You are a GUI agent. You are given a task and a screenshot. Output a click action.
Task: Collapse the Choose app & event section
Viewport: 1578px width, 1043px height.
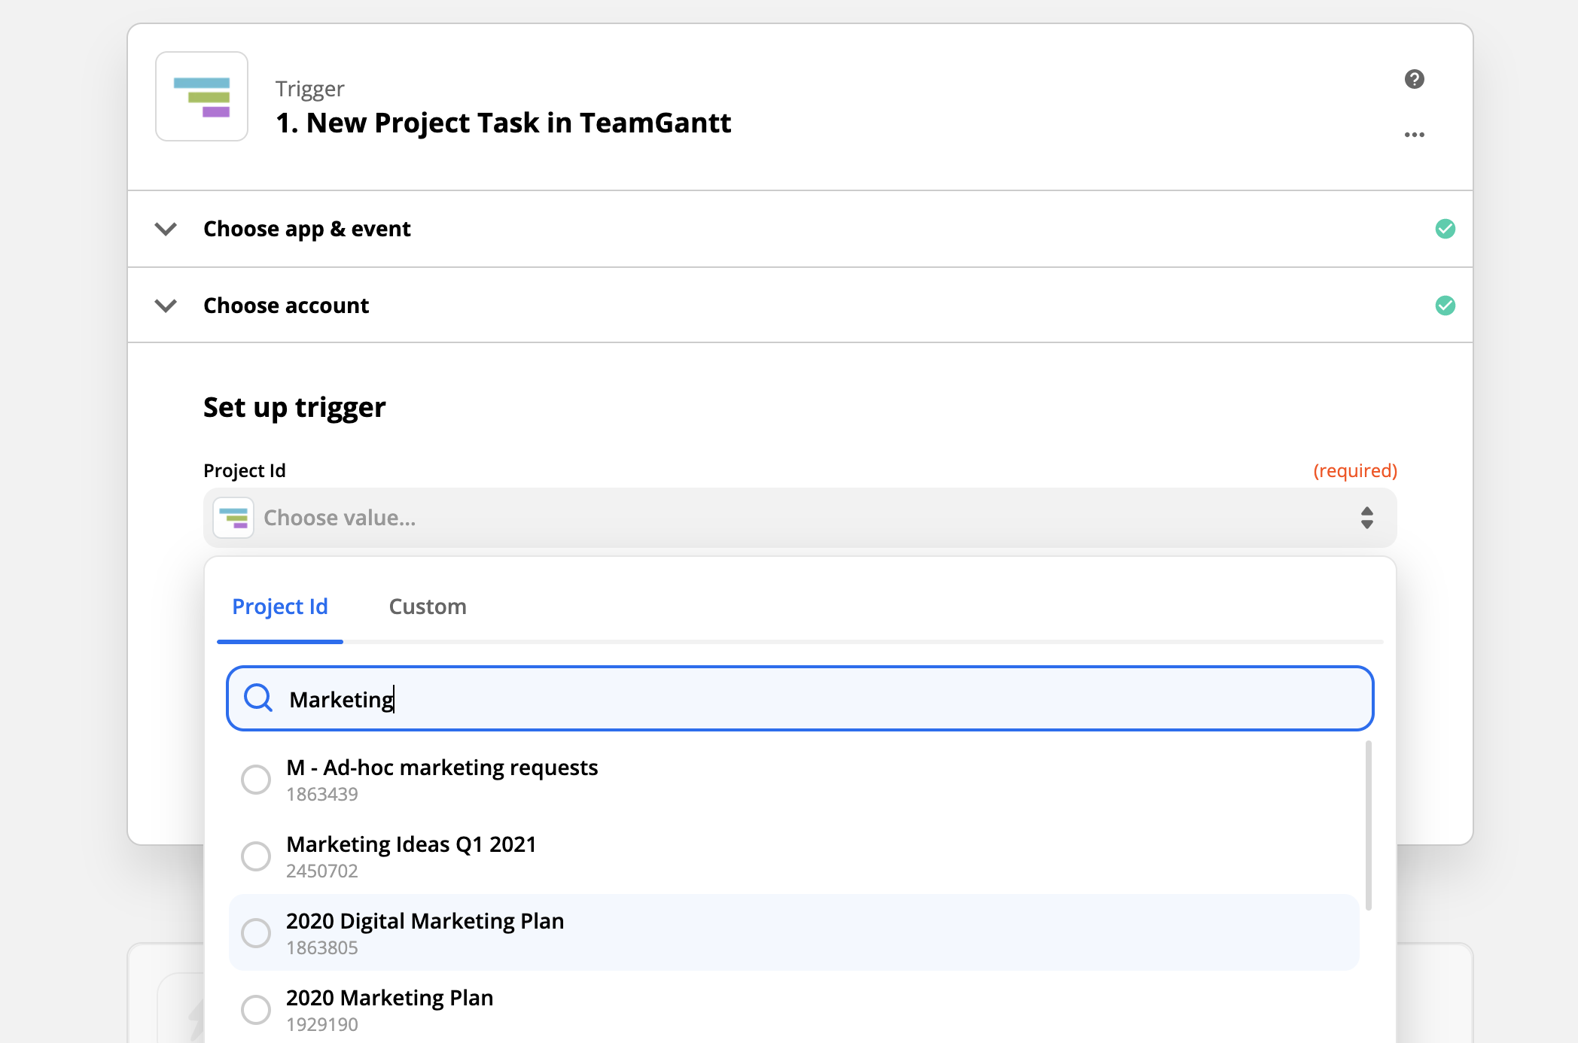(x=166, y=229)
